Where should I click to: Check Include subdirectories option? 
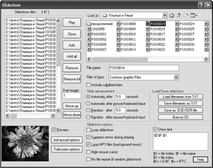(x=88, y=85)
